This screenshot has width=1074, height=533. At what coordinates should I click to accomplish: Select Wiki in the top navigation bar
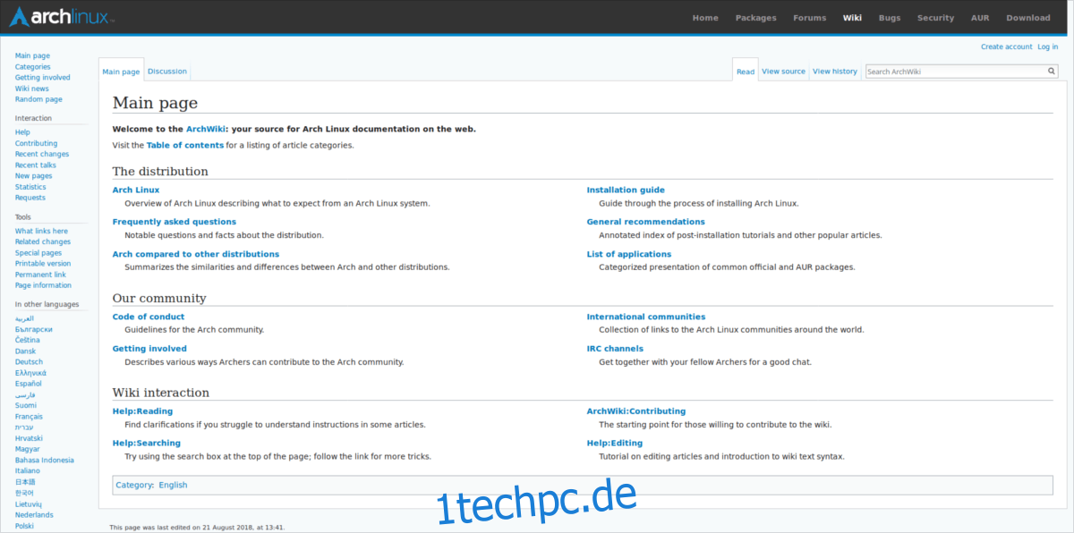point(852,18)
